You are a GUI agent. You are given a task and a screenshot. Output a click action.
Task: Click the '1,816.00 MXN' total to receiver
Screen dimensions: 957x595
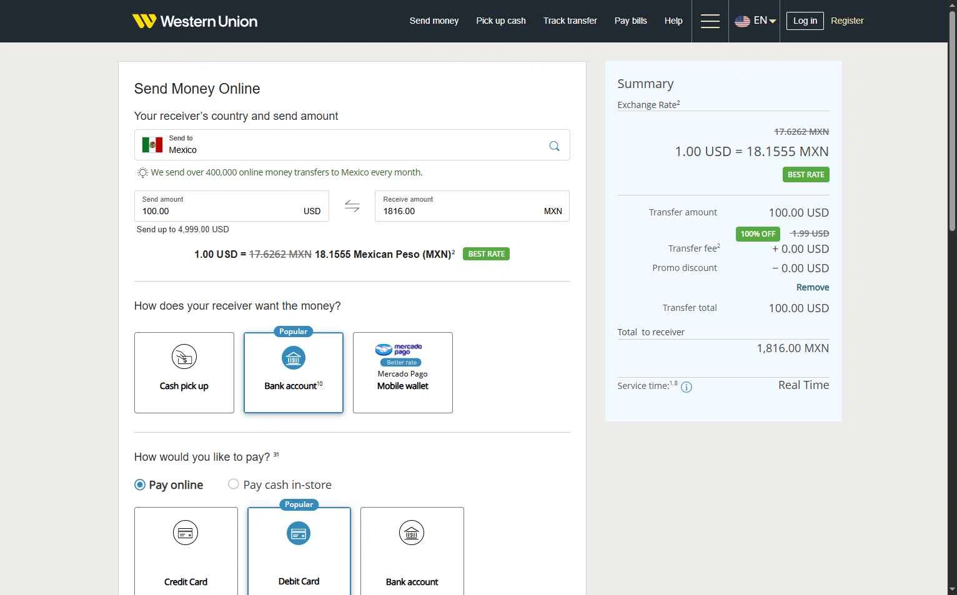(x=793, y=348)
